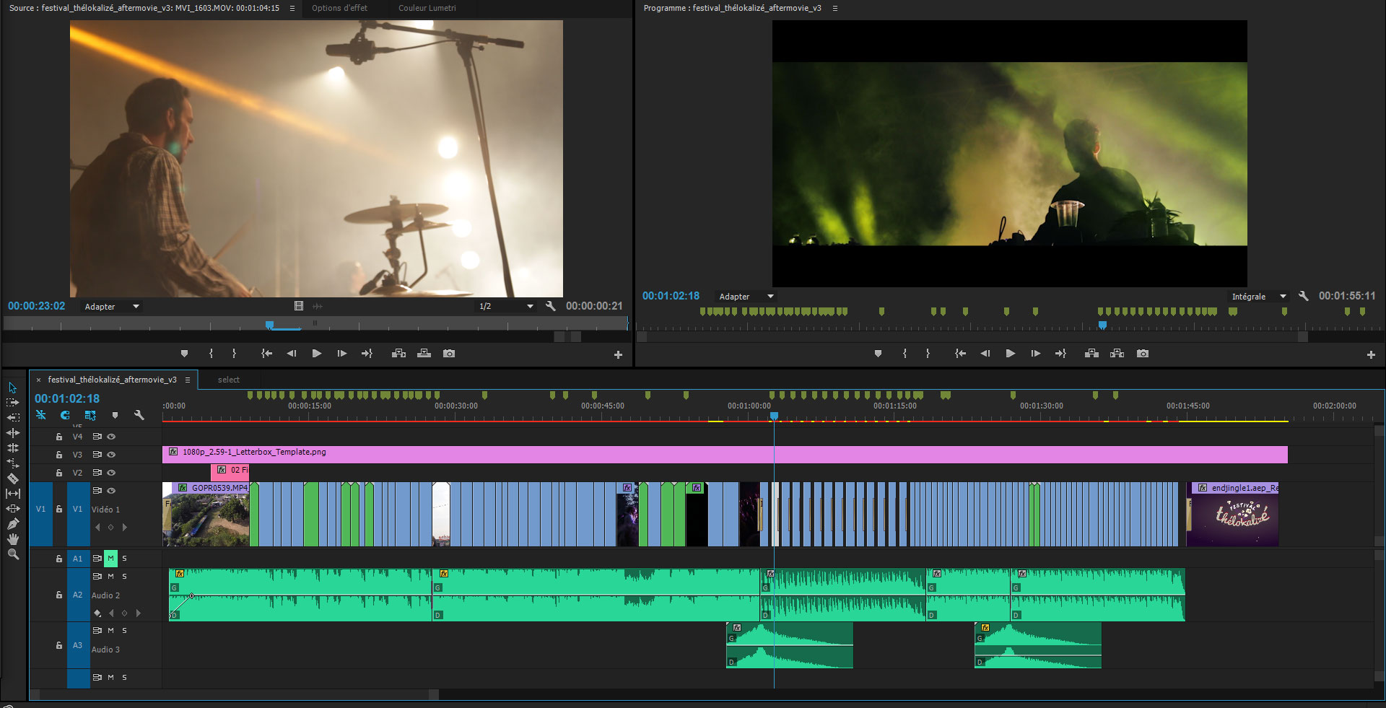Click the Export Frame camera icon in Program monitor

click(1142, 354)
